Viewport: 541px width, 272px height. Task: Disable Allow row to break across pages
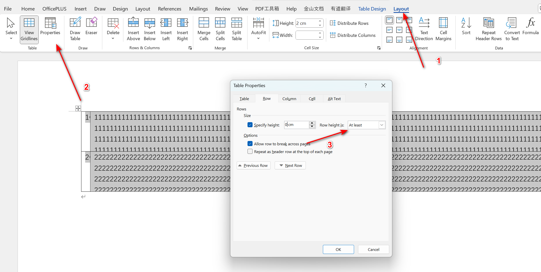click(250, 144)
